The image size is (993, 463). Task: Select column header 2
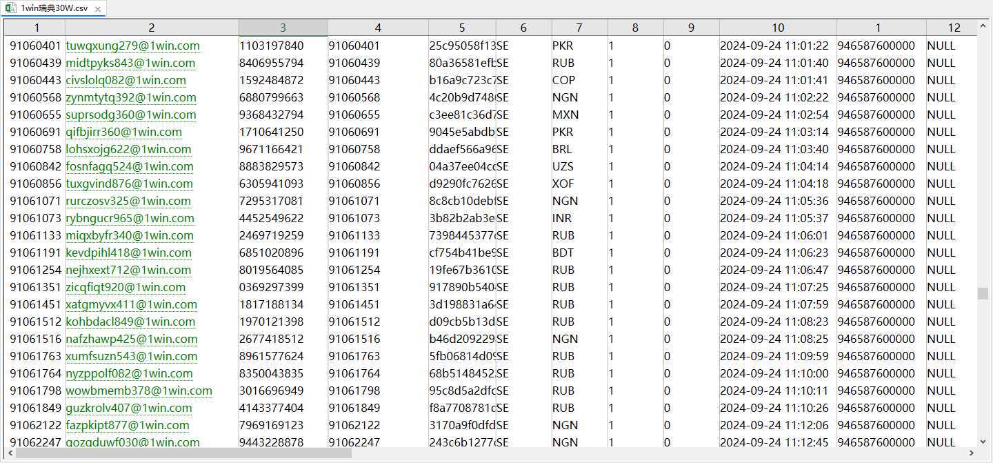(152, 28)
